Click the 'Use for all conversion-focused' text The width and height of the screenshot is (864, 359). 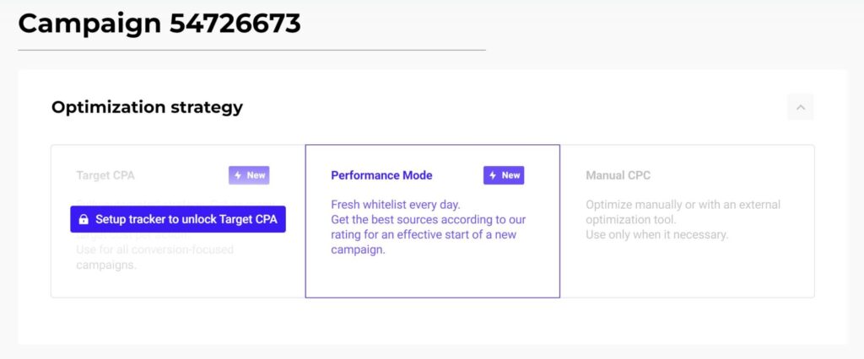(155, 250)
